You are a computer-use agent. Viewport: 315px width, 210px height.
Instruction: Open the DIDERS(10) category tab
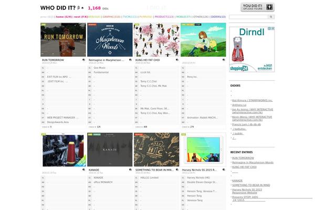pyautogui.click(x=218, y=17)
